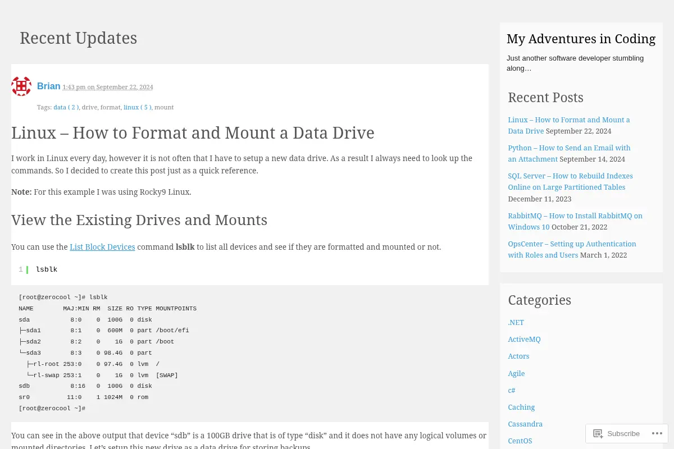The image size is (674, 449).
Task: Select the ActiveMQ category
Action: tap(524, 339)
